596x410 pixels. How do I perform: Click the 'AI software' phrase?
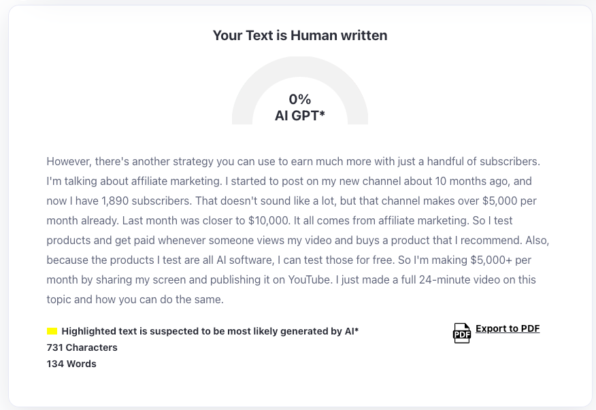tap(245, 260)
